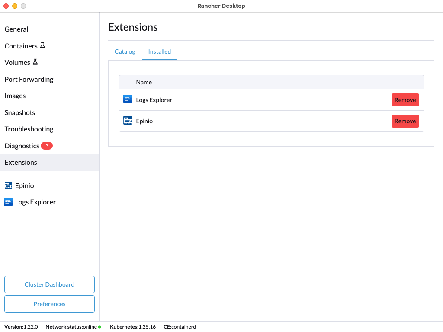Open the Preferences dialog
443x332 pixels.
[49, 304]
